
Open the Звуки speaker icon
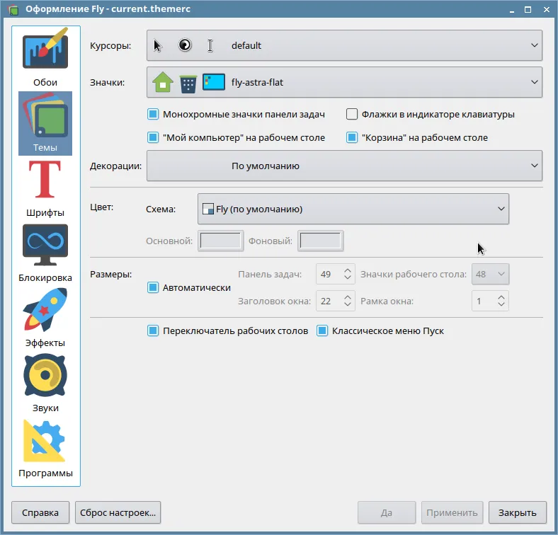point(45,375)
